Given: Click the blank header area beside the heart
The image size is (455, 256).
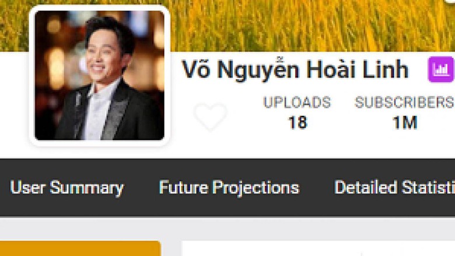Looking at the screenshot, I should coord(244,116).
